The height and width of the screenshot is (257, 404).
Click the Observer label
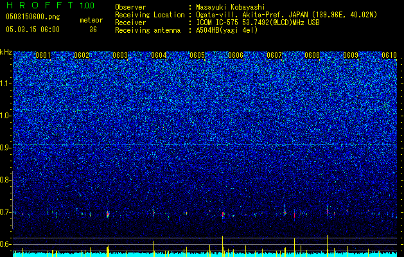click(130, 7)
